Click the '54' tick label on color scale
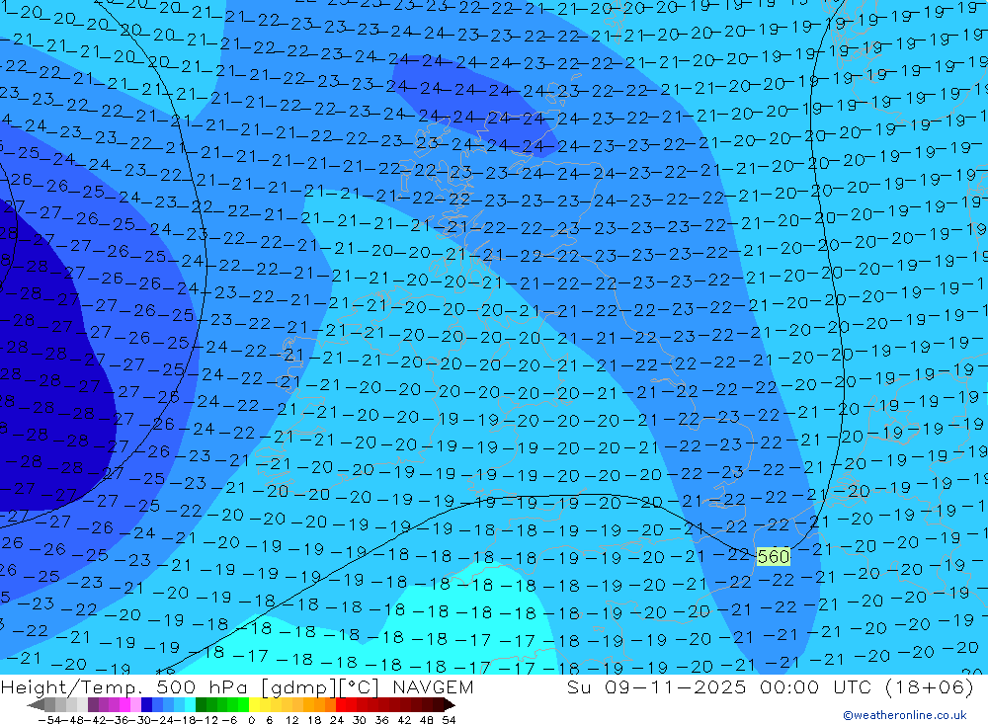This screenshot has width=988, height=724. click(x=449, y=720)
